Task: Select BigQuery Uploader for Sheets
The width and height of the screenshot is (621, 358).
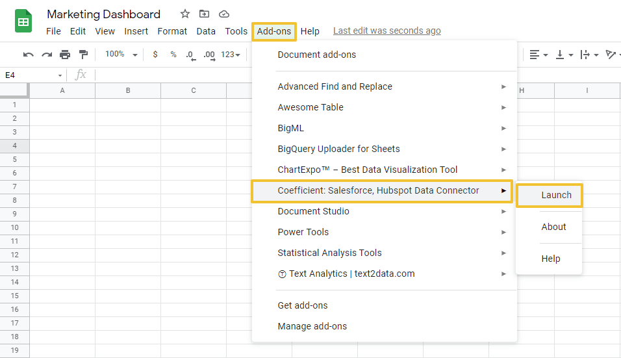Action: [384, 149]
